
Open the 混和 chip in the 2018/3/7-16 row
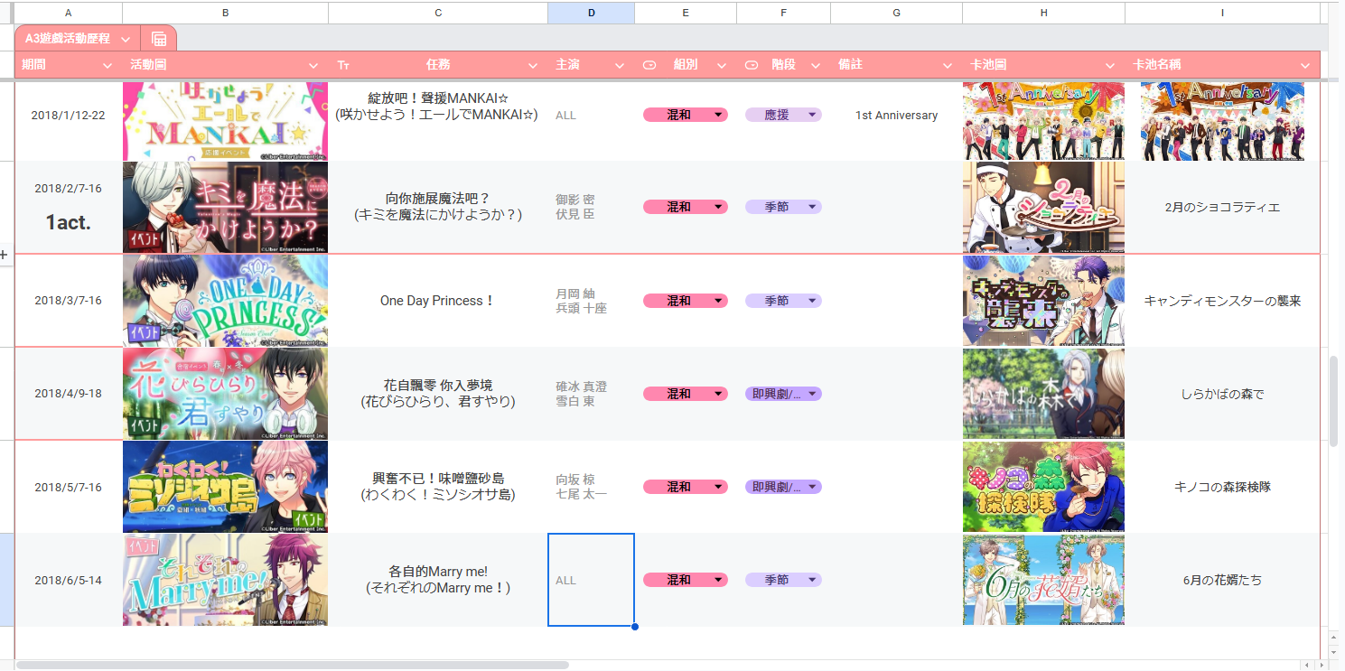click(686, 301)
